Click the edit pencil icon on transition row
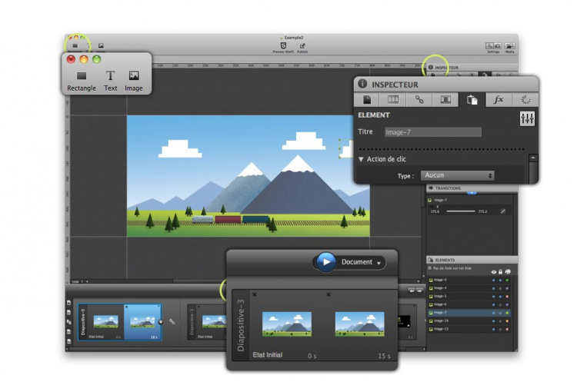Image resolution: width=577 pixels, height=392 pixels. pyautogui.click(x=502, y=211)
